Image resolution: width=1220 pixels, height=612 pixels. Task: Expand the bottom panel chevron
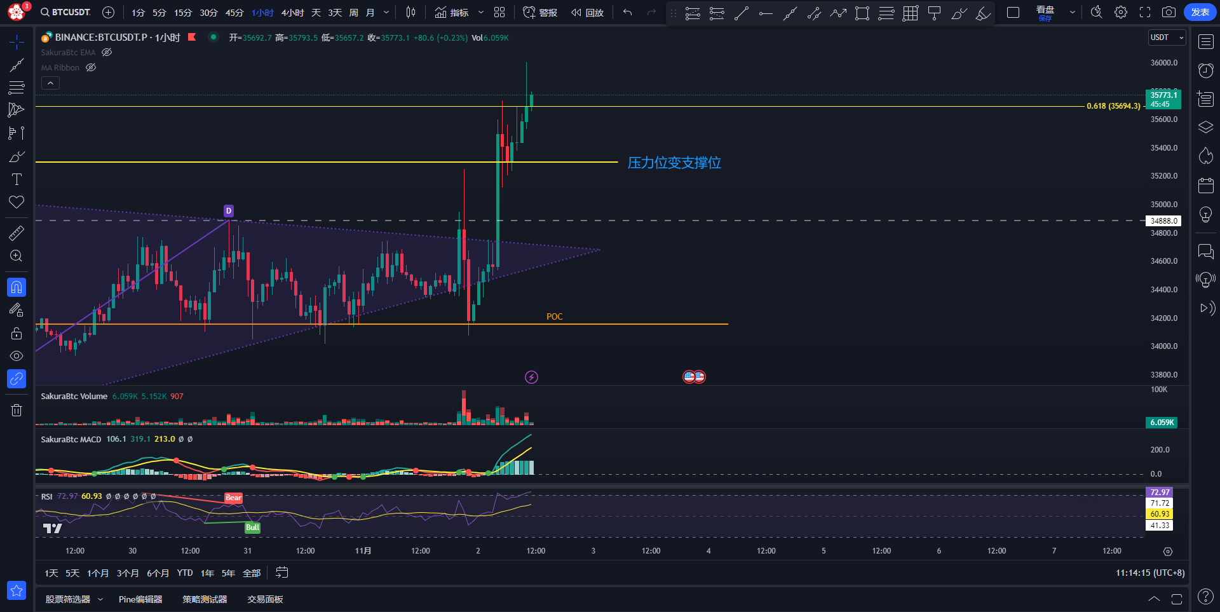coord(1154,599)
